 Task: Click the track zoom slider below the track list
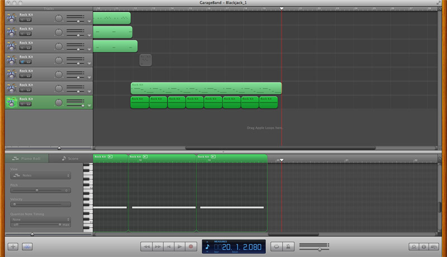pyautogui.click(x=49, y=148)
